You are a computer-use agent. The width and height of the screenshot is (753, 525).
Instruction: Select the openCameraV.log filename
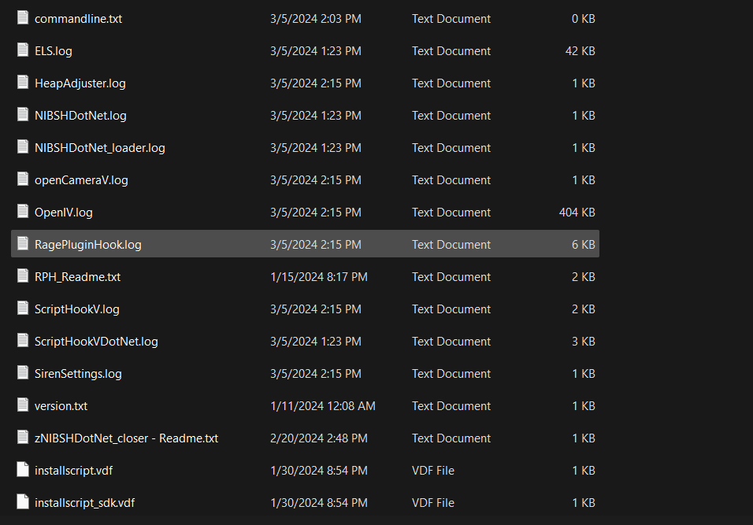coord(81,180)
